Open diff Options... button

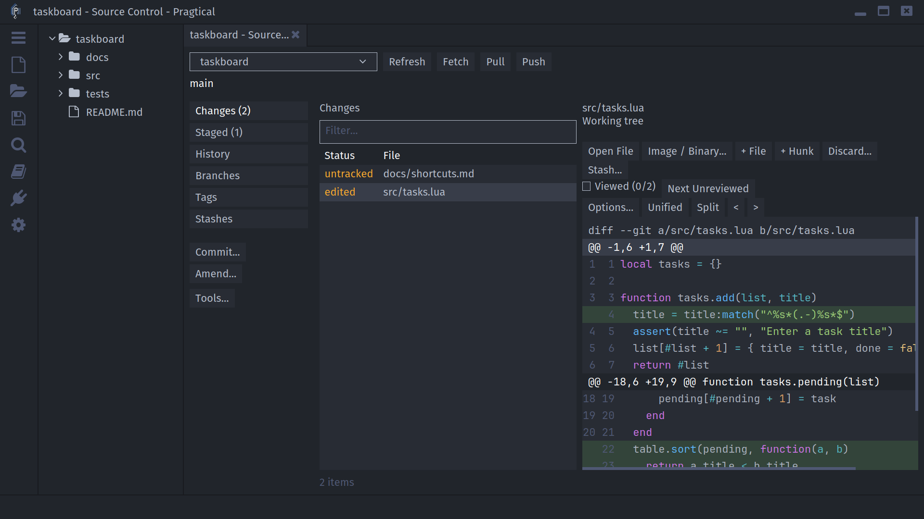[x=611, y=207]
